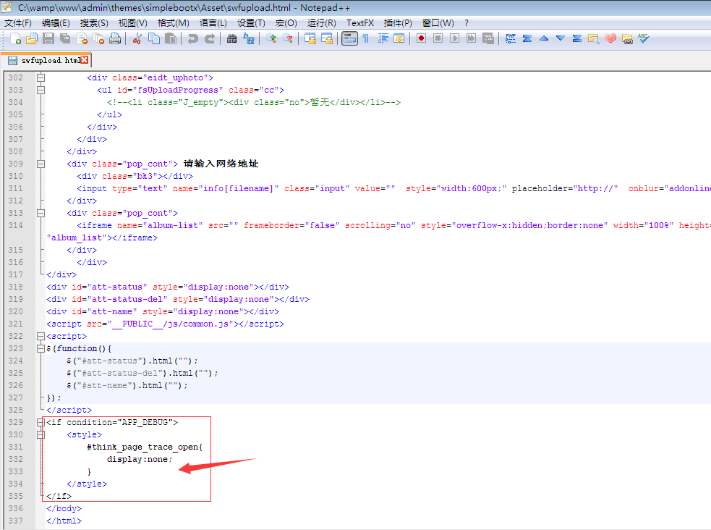
Task: Toggle synchronized vertical scrolling
Action: pyautogui.click(x=310, y=38)
